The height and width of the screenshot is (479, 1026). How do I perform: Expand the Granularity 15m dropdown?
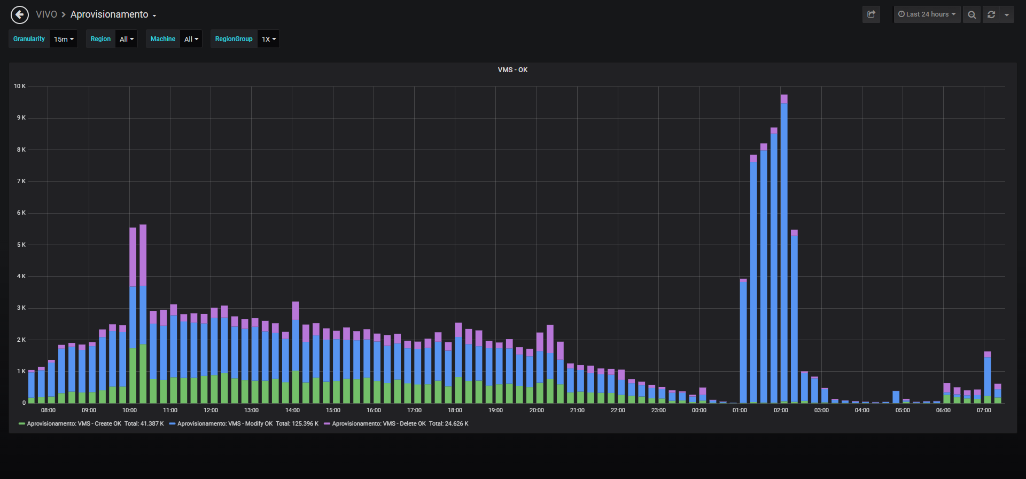(x=64, y=39)
